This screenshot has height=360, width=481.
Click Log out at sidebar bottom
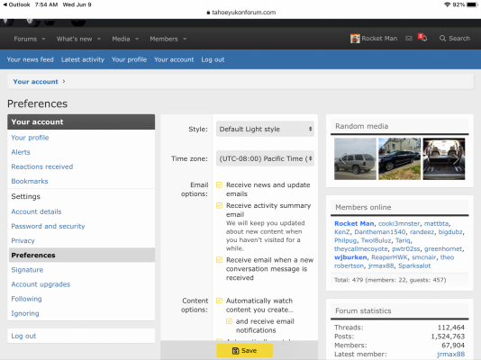(x=23, y=336)
